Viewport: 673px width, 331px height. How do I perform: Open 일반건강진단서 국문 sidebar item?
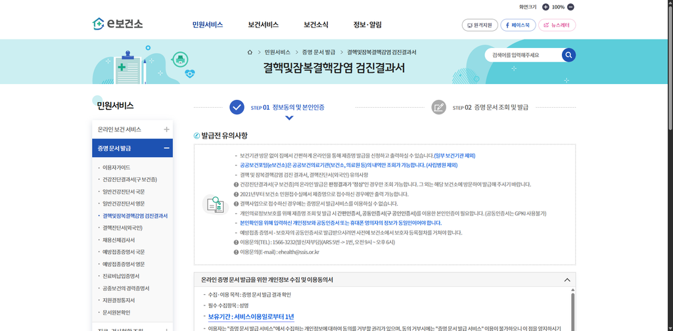coord(124,191)
